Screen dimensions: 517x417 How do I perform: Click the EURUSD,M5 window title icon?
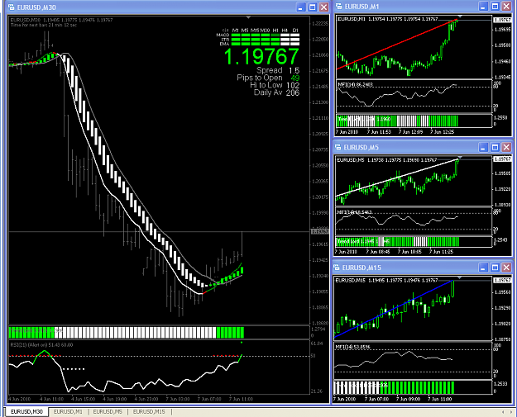click(x=338, y=147)
